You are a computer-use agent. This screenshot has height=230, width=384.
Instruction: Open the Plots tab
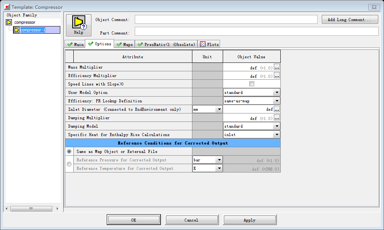[x=209, y=44]
